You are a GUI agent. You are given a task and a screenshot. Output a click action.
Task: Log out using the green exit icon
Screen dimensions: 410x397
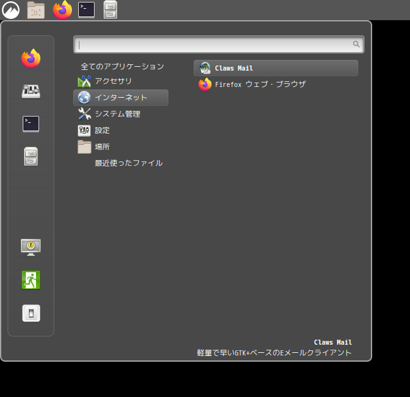coord(31,280)
